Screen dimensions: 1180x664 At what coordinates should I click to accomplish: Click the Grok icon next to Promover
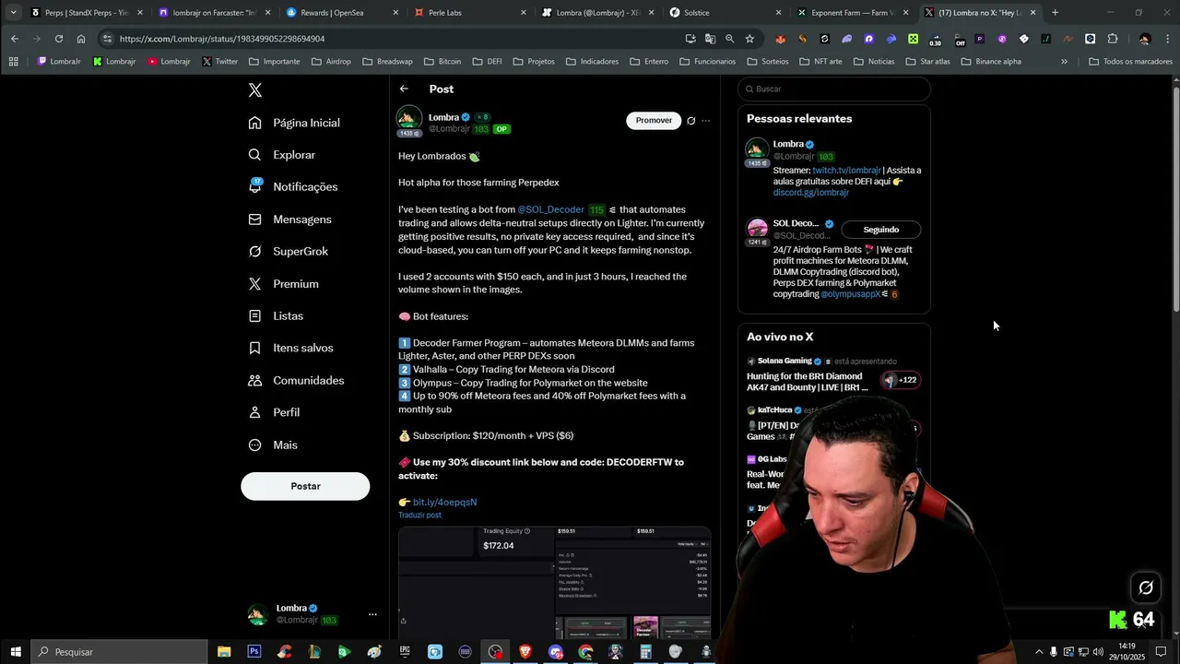tap(690, 121)
